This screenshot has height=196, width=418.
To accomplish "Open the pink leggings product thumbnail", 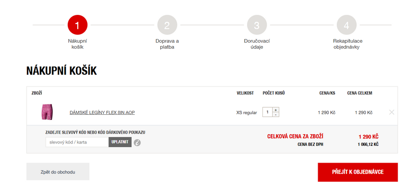I will click(x=47, y=112).
